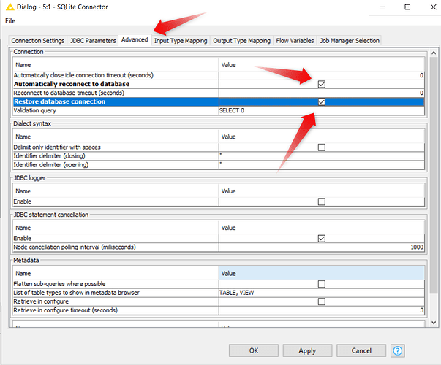This screenshot has height=365, width=441.
Task: Open Job Manager Selection tab
Action: (x=350, y=41)
